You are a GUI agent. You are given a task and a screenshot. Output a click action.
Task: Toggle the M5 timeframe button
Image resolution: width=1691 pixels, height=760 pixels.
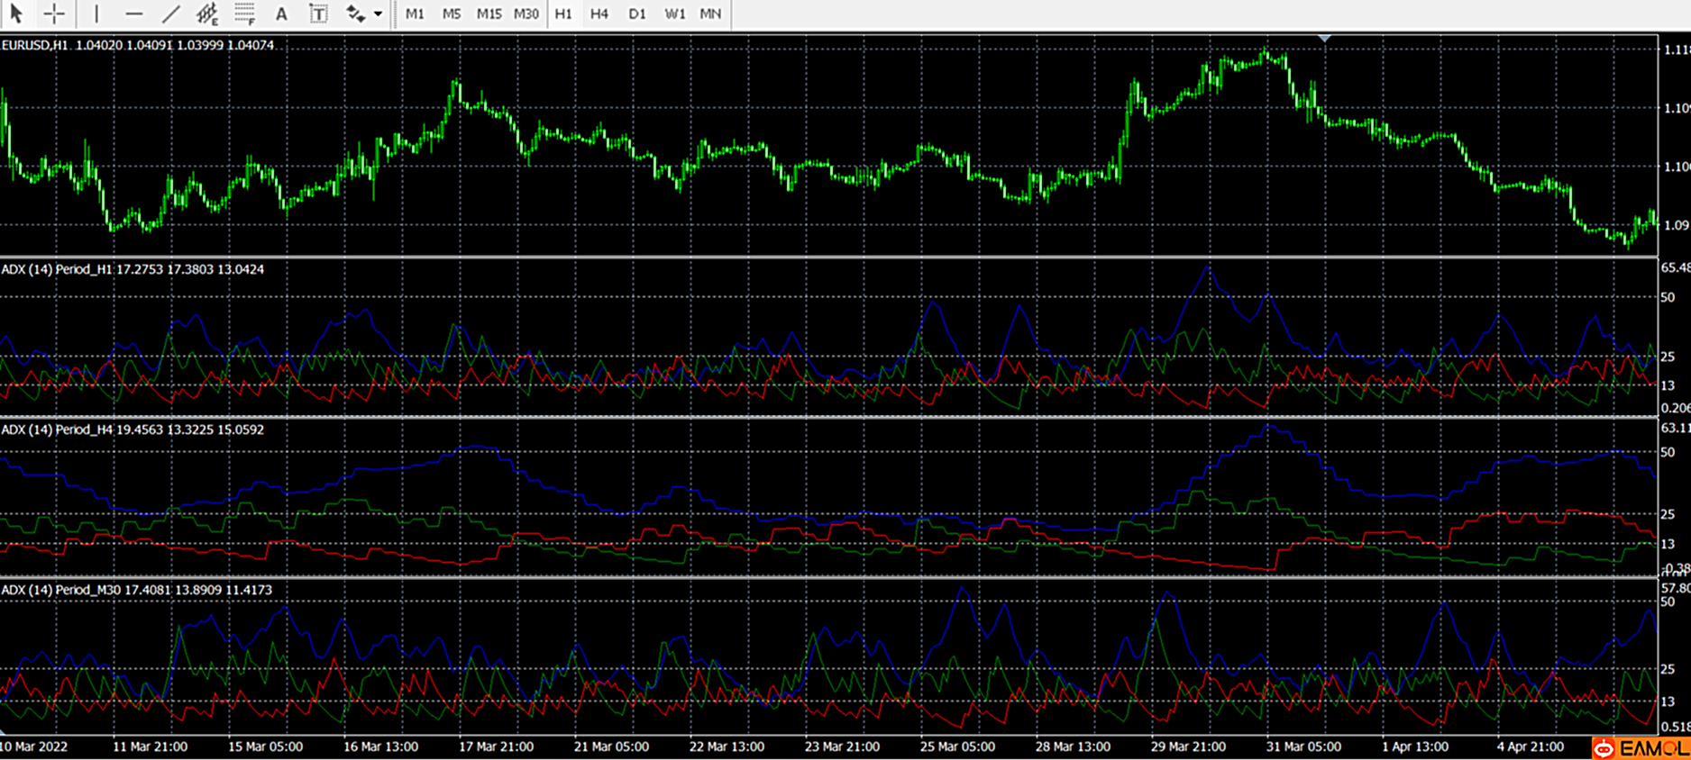click(452, 14)
